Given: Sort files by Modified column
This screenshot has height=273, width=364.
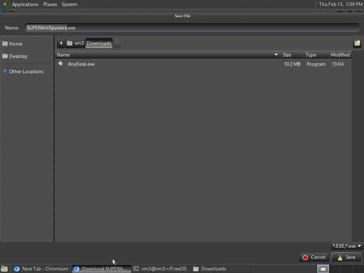Looking at the screenshot, I should pyautogui.click(x=340, y=55).
